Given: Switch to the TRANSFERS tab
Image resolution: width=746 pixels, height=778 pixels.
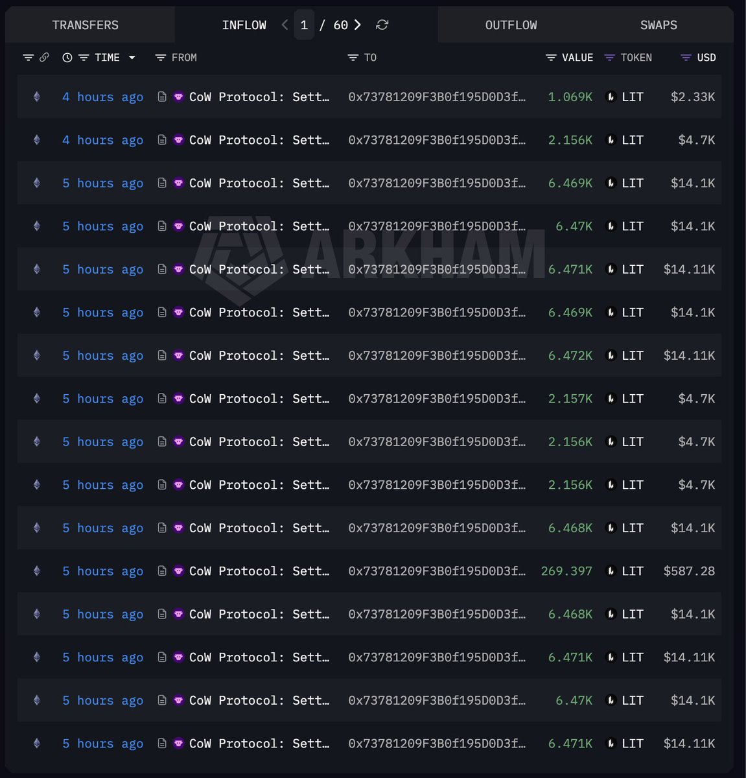Looking at the screenshot, I should (x=86, y=25).
